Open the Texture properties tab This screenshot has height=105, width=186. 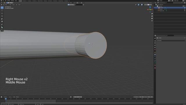pyautogui.click(x=155, y=68)
